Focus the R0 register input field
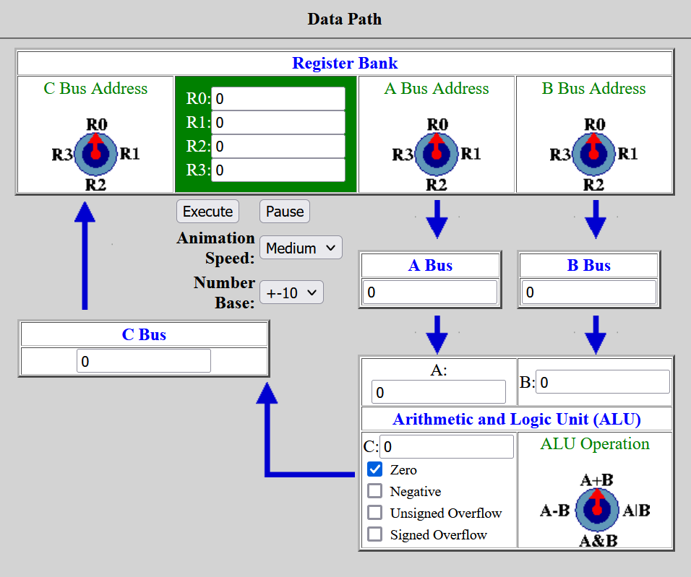 click(x=278, y=99)
